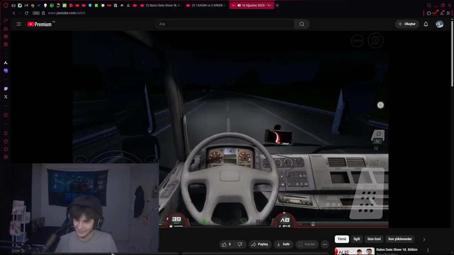Select the Son yüklenenler filter chip
454x255 pixels.
coord(400,239)
